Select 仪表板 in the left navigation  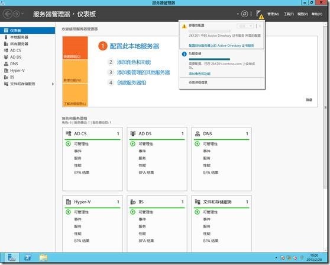[28, 31]
